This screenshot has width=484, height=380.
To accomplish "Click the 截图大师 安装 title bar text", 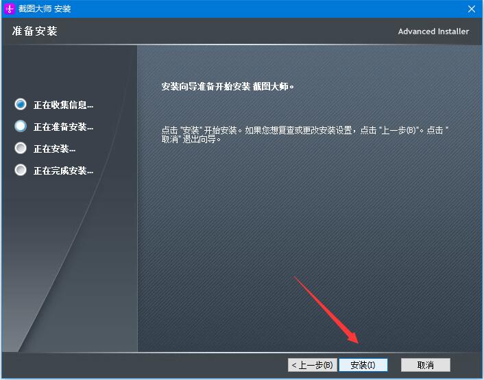I will coord(45,9).
